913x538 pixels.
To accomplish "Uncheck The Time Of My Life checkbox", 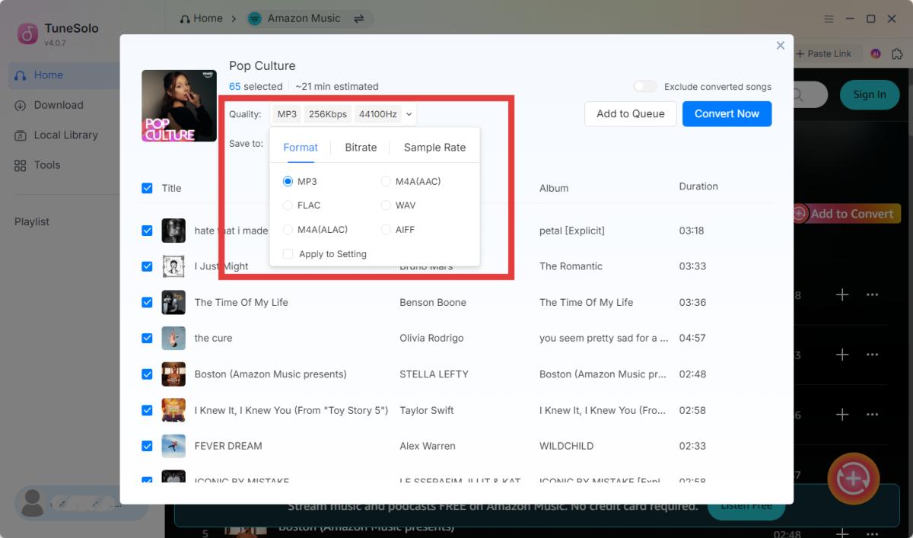I will click(147, 302).
